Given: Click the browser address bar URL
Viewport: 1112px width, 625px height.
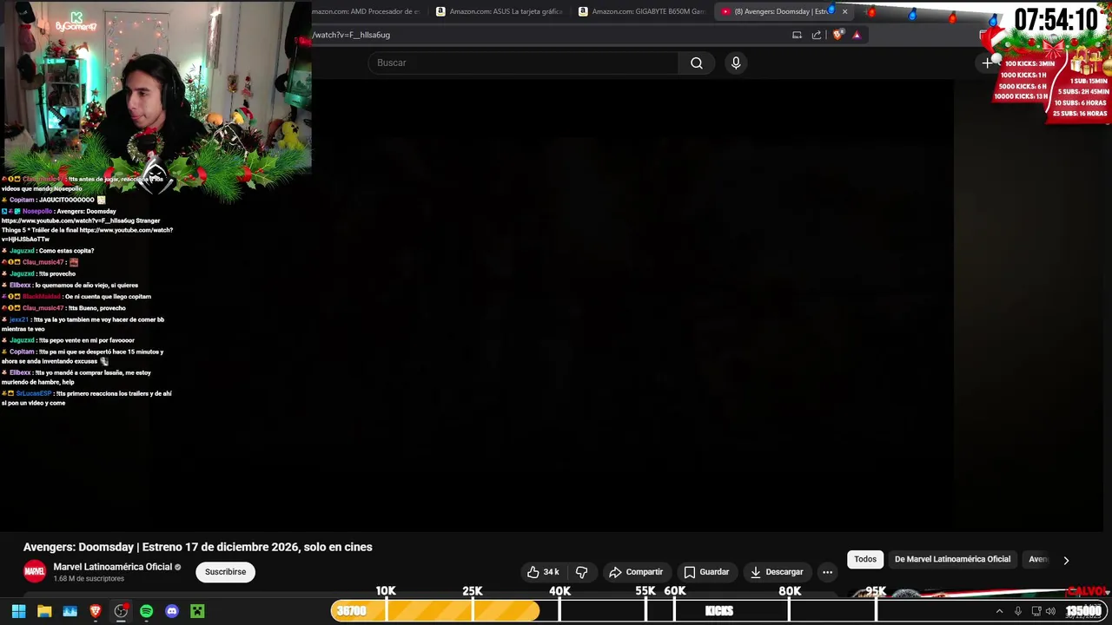Looking at the screenshot, I should coord(351,35).
